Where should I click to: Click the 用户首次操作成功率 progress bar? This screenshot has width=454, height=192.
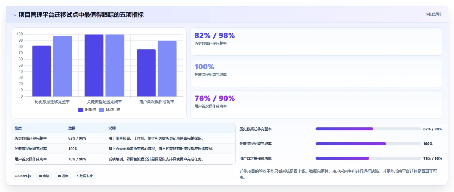click(368, 158)
